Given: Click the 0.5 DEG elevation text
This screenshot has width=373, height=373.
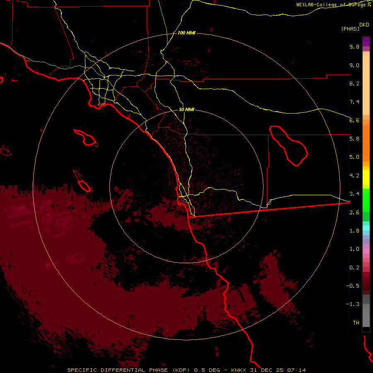Looking at the screenshot, I should coord(207,370).
